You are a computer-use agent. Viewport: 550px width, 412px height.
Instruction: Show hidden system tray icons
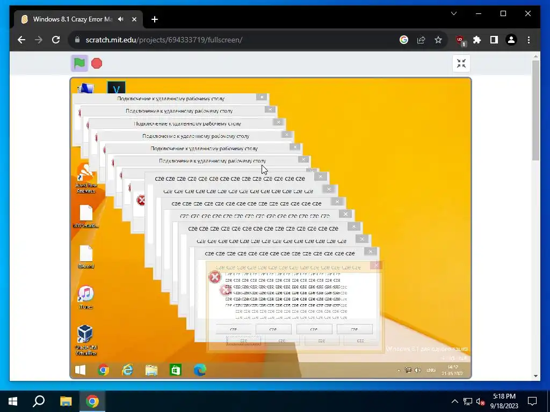(454, 401)
